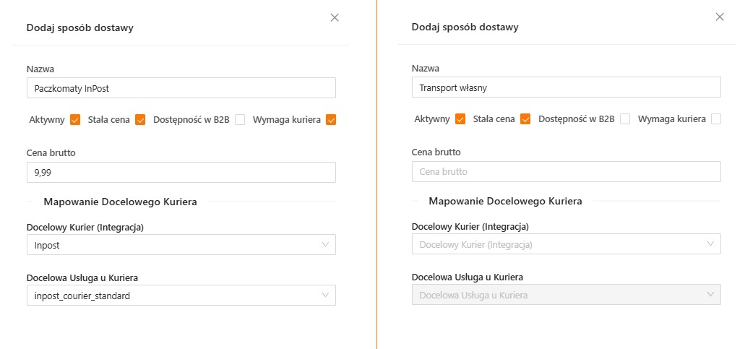
Task: Disable Stała cena in the Paczkomaty InPost form
Action: [x=140, y=120]
